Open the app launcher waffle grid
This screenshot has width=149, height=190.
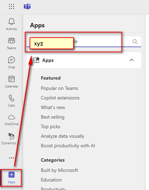[12, 6]
